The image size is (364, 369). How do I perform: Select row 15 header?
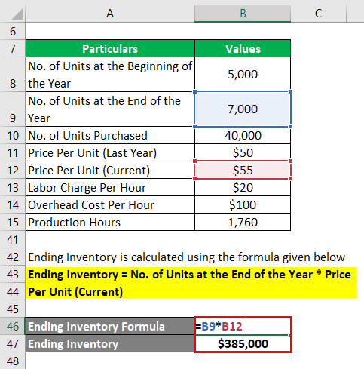pyautogui.click(x=13, y=222)
